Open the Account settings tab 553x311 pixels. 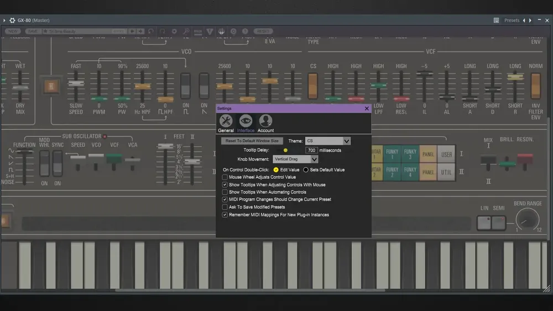click(265, 123)
